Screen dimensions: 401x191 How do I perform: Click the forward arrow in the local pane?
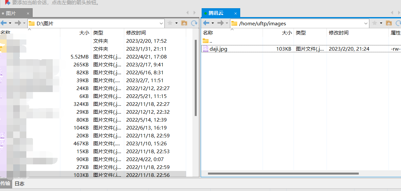pyautogui.click(x=18, y=23)
